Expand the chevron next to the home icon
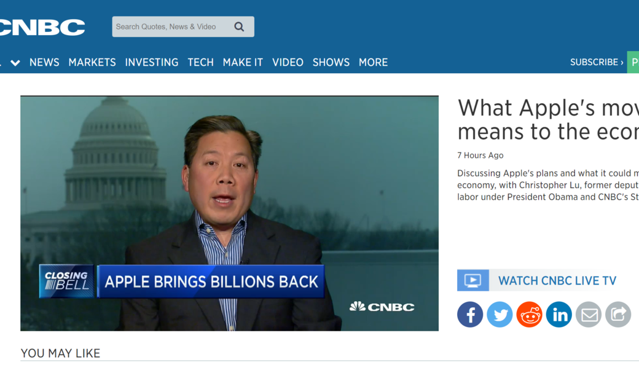Screen dimensions: 639x370 [15, 62]
